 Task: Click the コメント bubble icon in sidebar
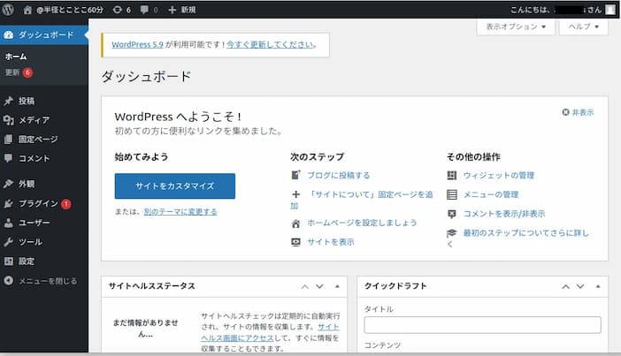click(x=8, y=158)
